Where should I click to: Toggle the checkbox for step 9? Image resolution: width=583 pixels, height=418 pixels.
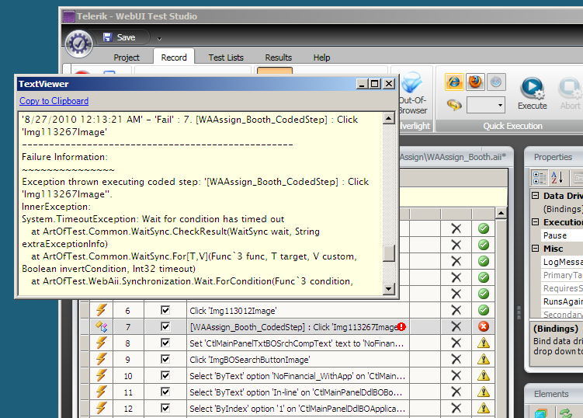point(165,359)
